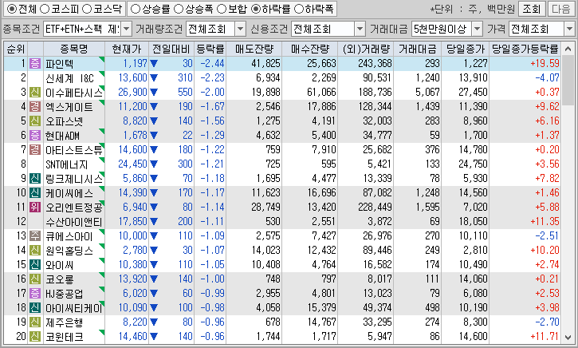The width and height of the screenshot is (578, 348).
Task: Open the 가격 전체조회 dropdown
Action: pyautogui.click(x=569, y=29)
